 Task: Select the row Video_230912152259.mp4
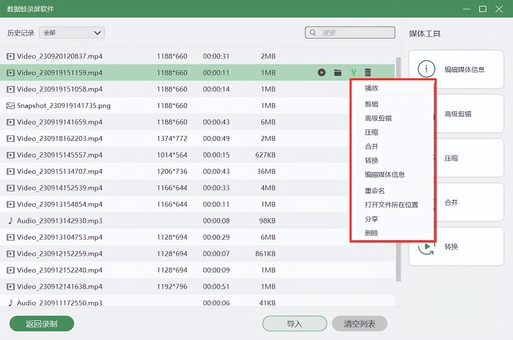click(197, 254)
